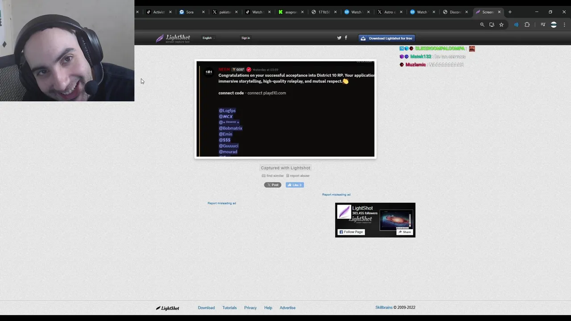Click Share in the Facebook widget
The image size is (571, 321).
[405, 232]
